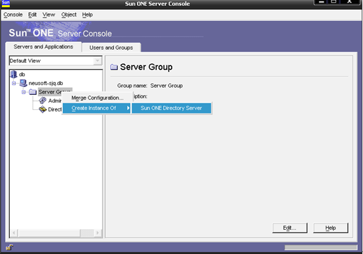The height and width of the screenshot is (254, 363).
Task: Click the Sun logo icon in title bar
Action: pos(5,3)
